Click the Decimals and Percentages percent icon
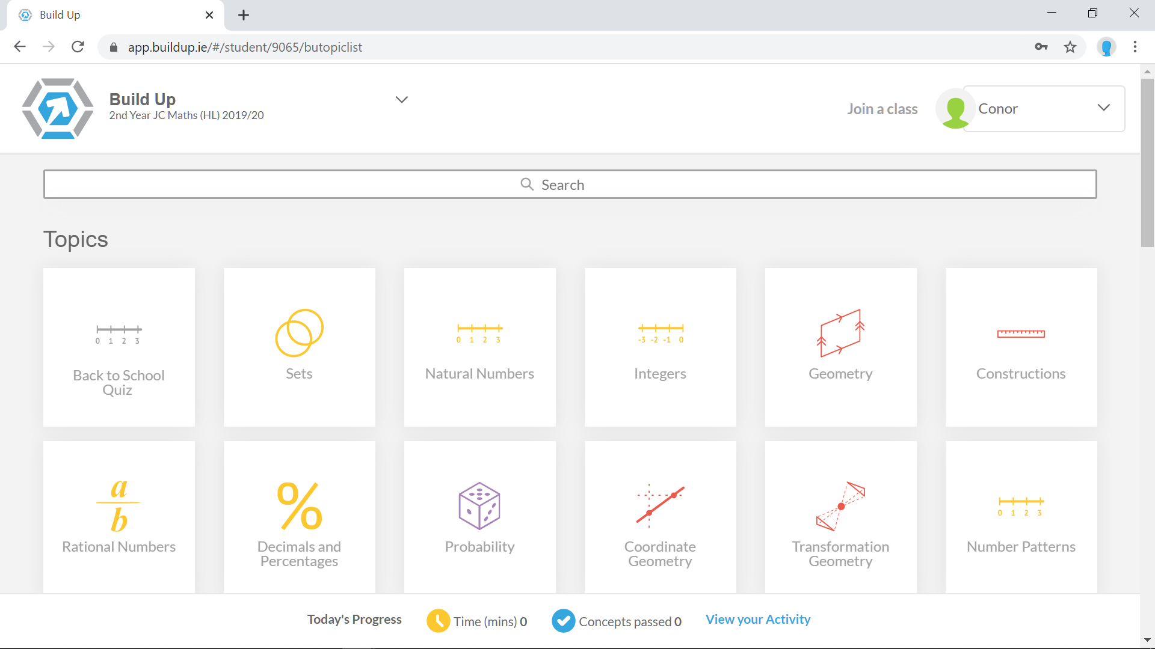Screen dimensions: 1155x649 (x=299, y=505)
